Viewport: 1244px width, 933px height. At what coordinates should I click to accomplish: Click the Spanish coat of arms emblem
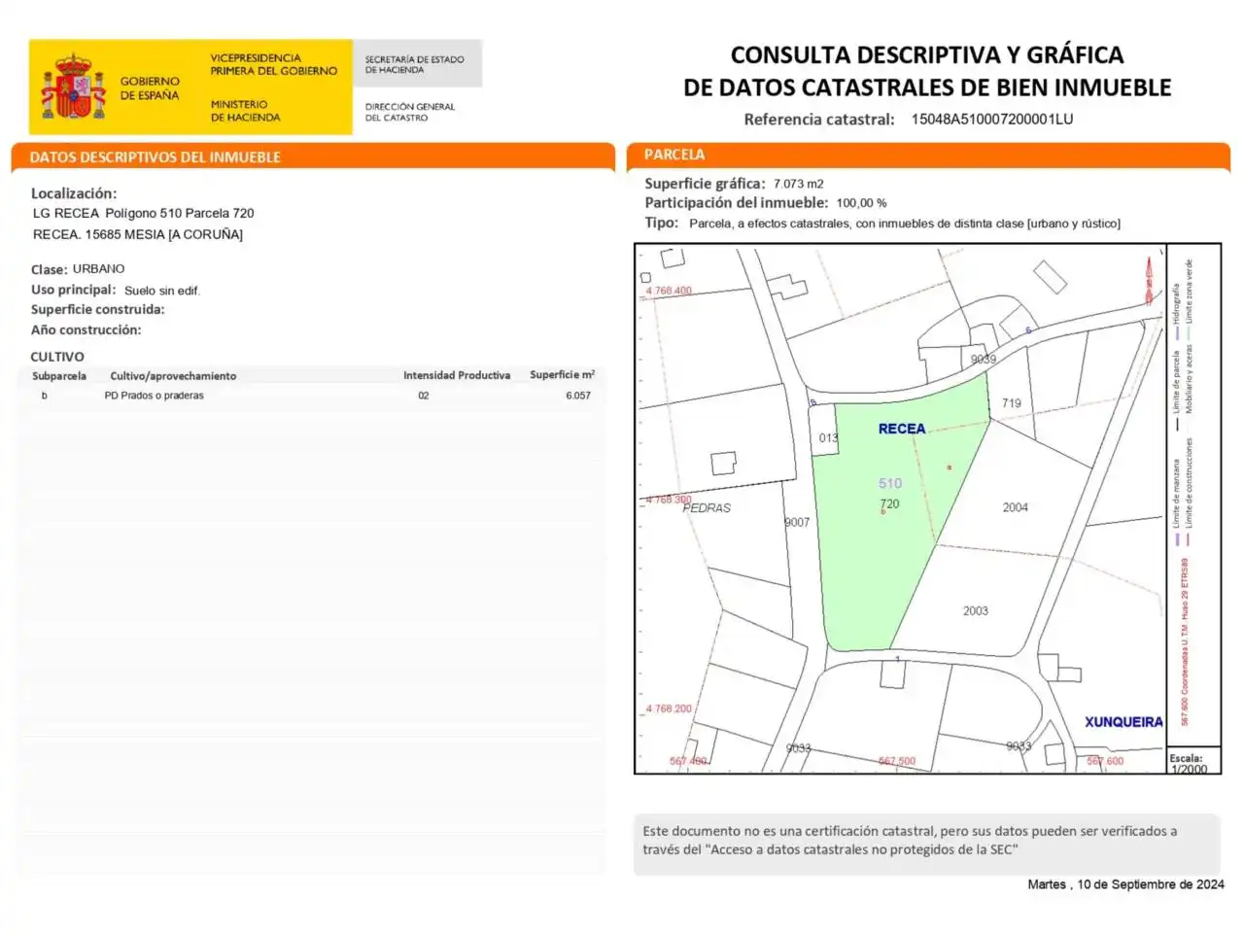pyautogui.click(x=73, y=87)
